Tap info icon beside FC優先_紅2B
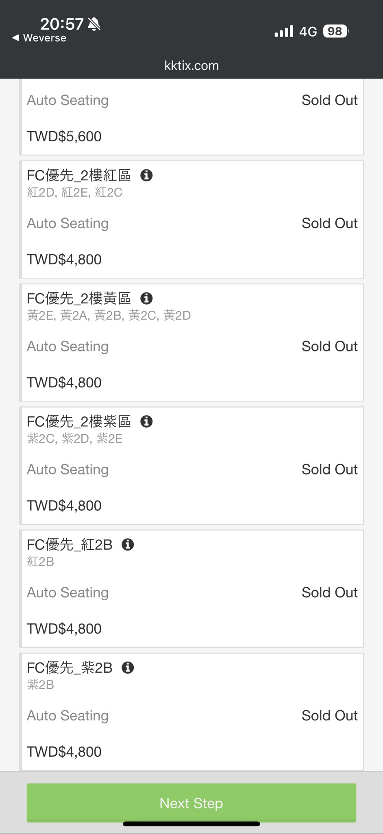Viewport: 383px width, 834px height. click(x=128, y=544)
